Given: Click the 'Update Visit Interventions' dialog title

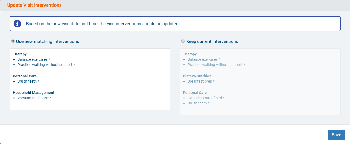Looking at the screenshot, I should pyautogui.click(x=34, y=5).
